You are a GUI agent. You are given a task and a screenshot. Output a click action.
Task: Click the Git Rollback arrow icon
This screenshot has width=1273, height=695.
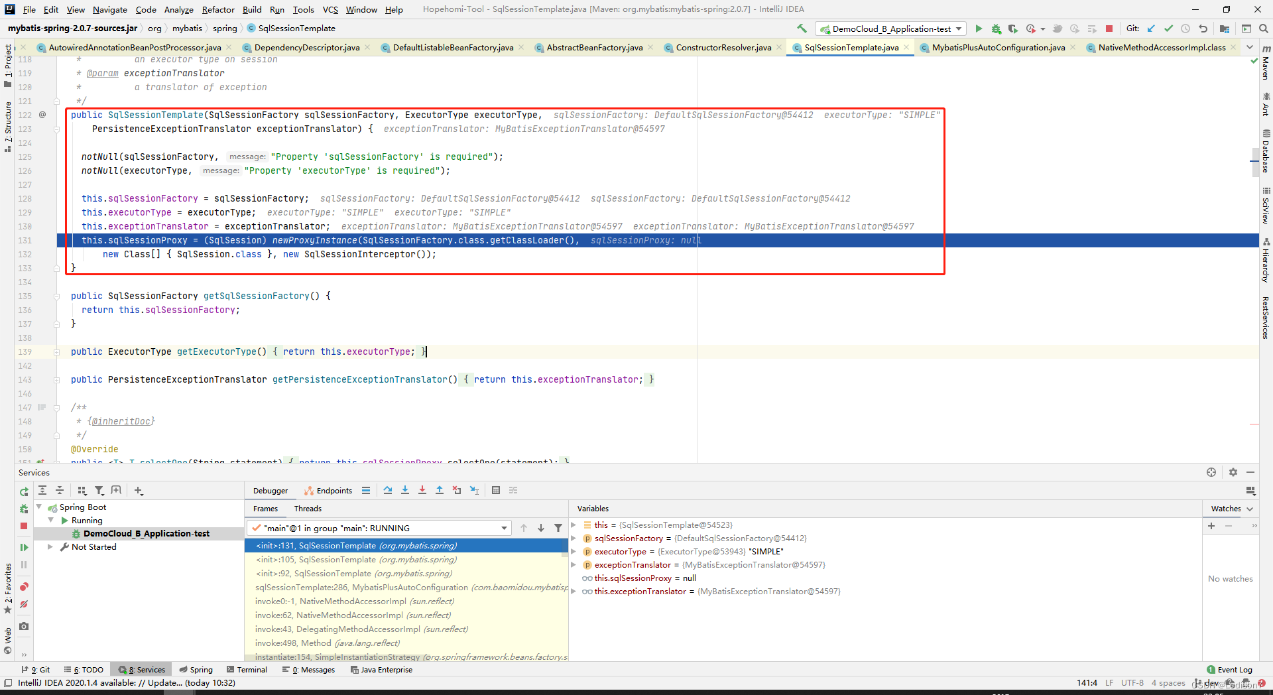pos(1203,29)
